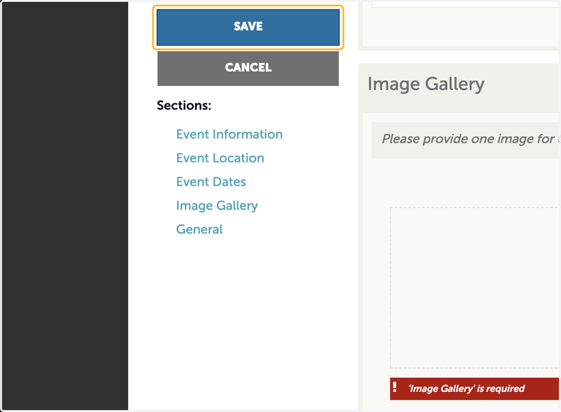Image resolution: width=561 pixels, height=412 pixels.
Task: Go to the Event Location section link
Action: pyautogui.click(x=220, y=158)
